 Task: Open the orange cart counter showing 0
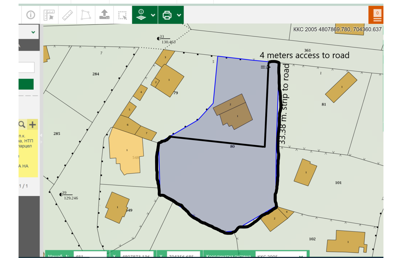377,15
